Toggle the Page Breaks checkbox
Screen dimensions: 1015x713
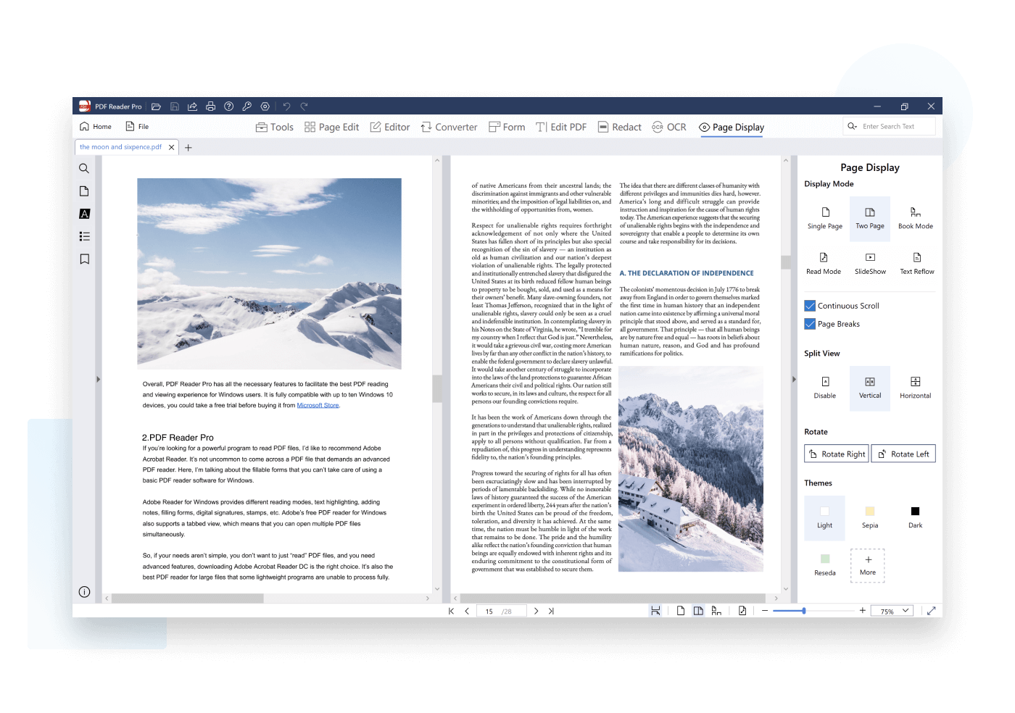(x=810, y=324)
